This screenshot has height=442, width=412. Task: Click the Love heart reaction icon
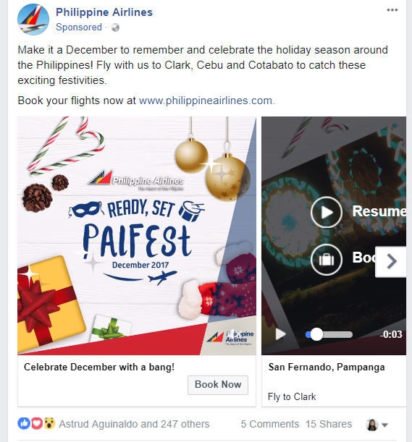click(x=36, y=423)
